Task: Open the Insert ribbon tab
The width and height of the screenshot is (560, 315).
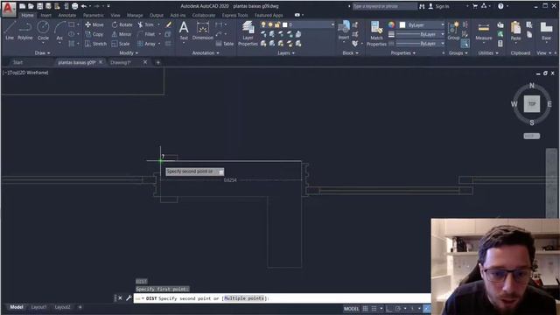Action: [x=45, y=16]
